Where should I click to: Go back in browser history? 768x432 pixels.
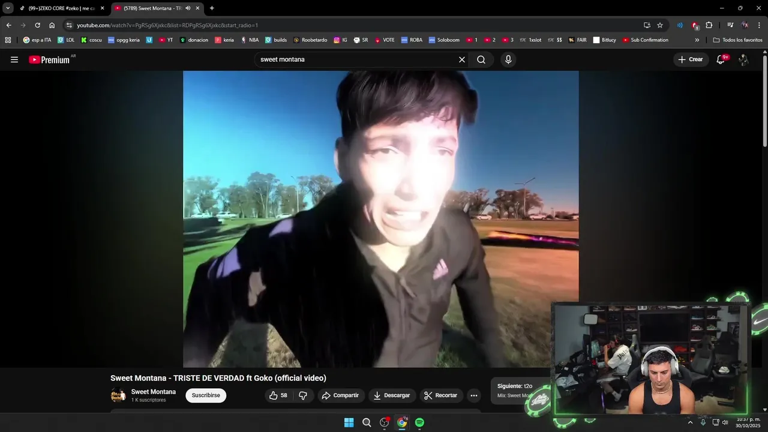[8, 25]
